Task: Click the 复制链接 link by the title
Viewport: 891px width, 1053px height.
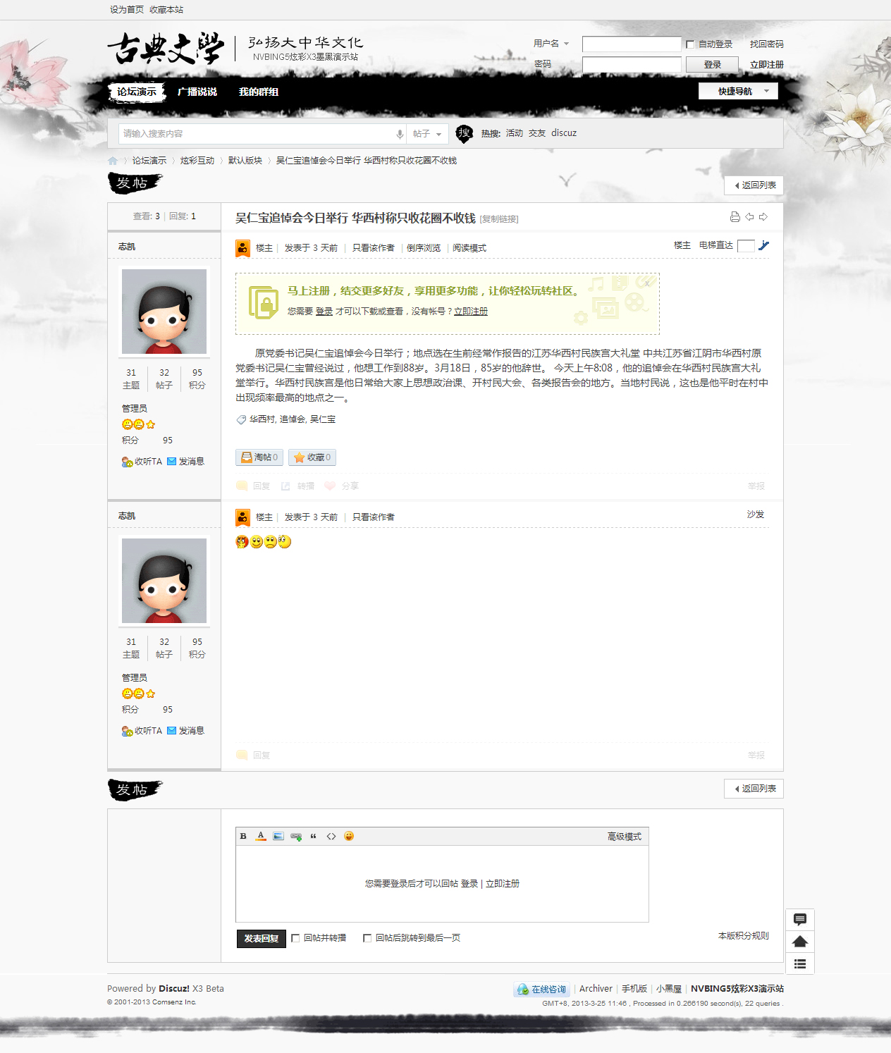Action: (499, 219)
